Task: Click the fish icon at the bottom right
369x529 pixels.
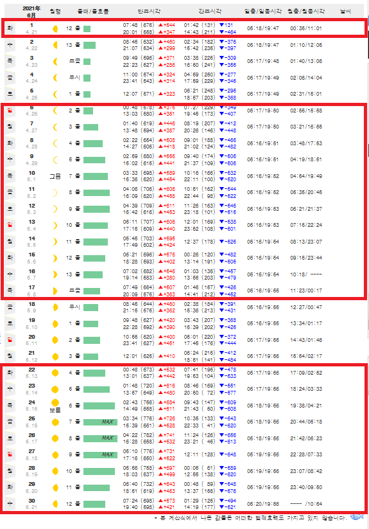Action: (357, 517)
